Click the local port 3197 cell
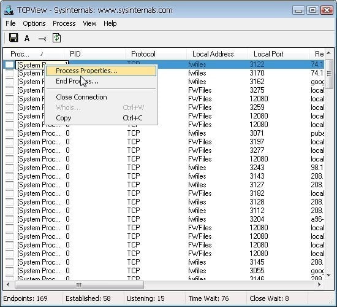The height and width of the screenshot is (307, 337). 257,142
